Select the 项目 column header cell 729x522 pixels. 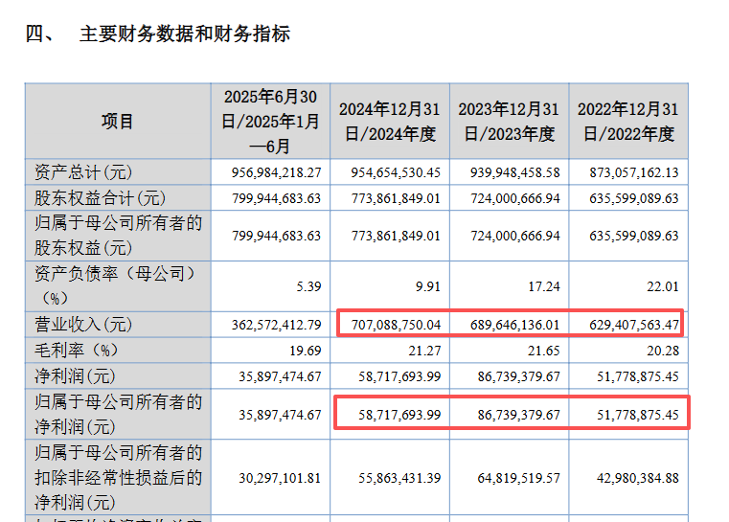coord(118,122)
